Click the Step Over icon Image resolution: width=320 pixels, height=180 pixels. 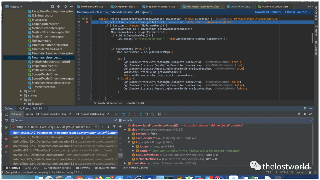coord(123,114)
